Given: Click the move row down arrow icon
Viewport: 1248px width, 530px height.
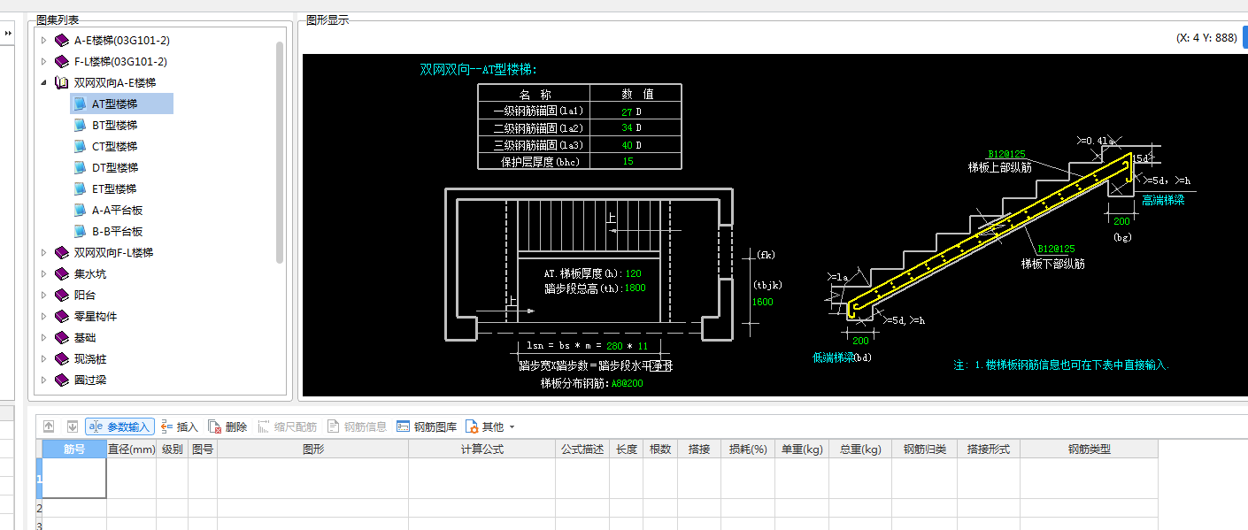Looking at the screenshot, I should 73,426.
